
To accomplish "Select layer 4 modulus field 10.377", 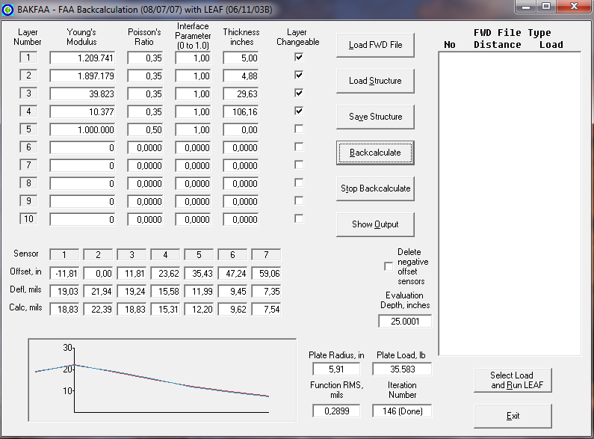I will tap(82, 112).
